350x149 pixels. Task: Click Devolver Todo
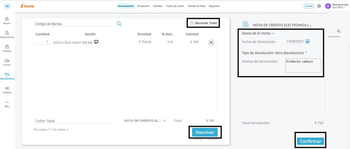[203, 23]
